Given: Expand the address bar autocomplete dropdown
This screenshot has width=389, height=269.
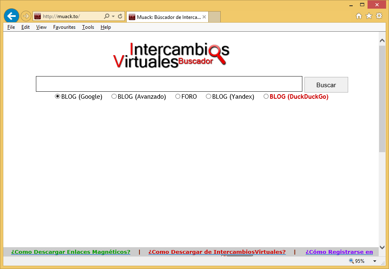Looking at the screenshot, I should (x=113, y=16).
